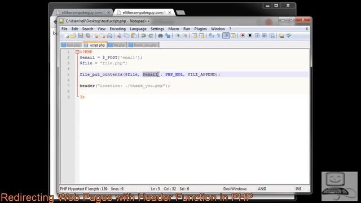The height and width of the screenshot is (203, 361).
Task: Click the INS status bar indicator
Action: click(298, 189)
